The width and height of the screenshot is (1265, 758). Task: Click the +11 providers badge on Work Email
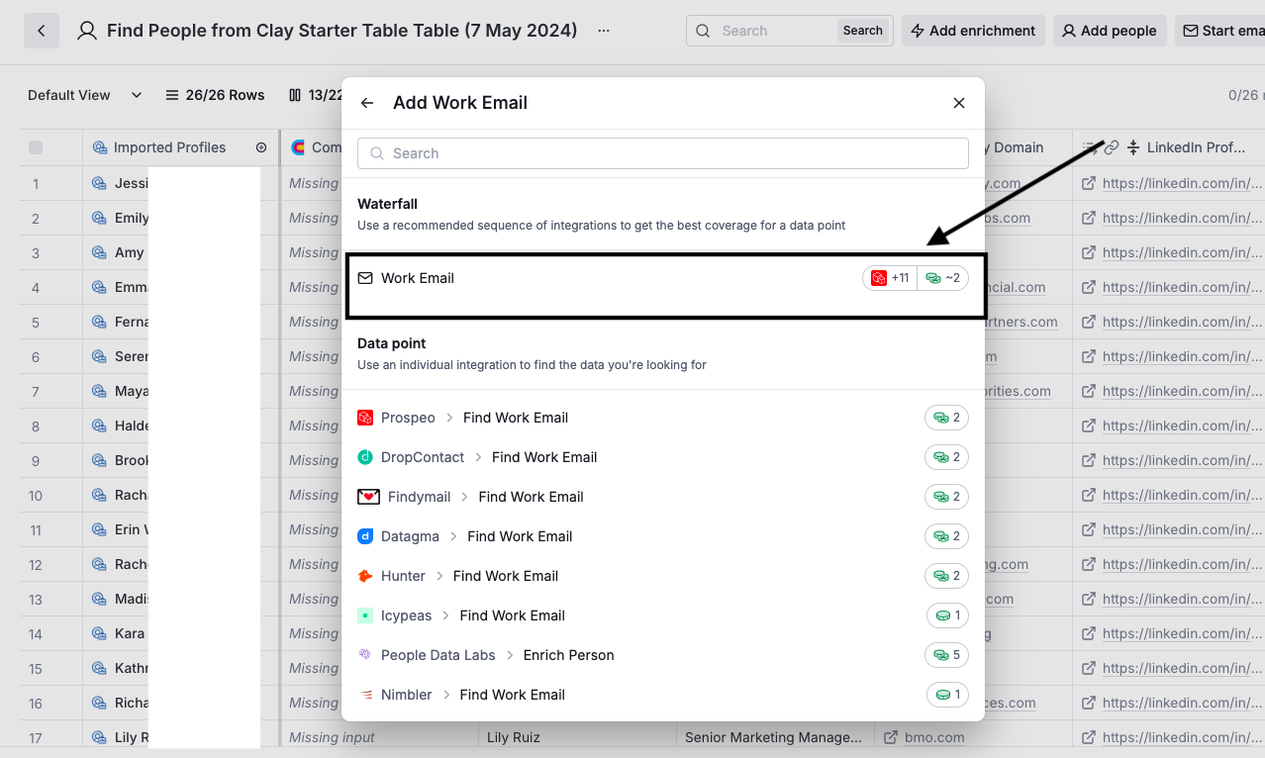coord(890,278)
